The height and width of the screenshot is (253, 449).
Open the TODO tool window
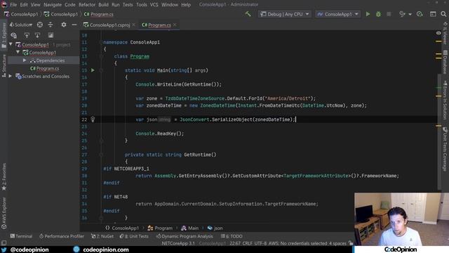232,236
